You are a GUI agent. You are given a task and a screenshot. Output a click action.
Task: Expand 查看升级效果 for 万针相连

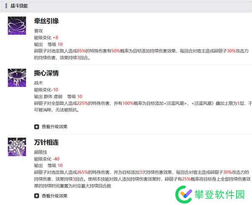(54, 196)
